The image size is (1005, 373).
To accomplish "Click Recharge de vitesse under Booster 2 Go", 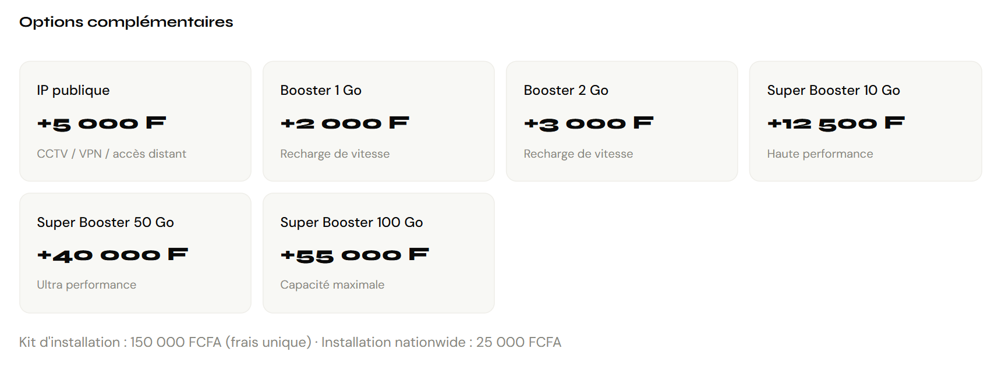I will coord(578,154).
